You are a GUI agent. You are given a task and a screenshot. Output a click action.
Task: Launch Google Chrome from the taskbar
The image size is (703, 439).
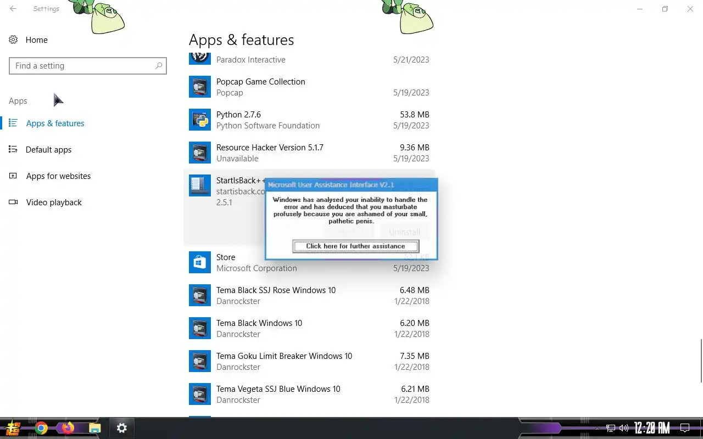pyautogui.click(x=41, y=428)
